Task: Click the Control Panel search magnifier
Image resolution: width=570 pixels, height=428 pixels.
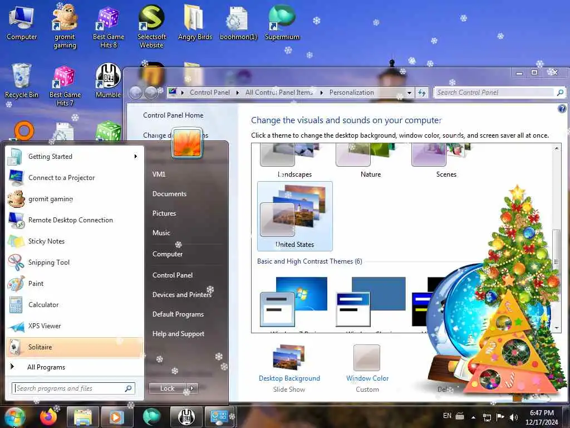Action: point(560,93)
